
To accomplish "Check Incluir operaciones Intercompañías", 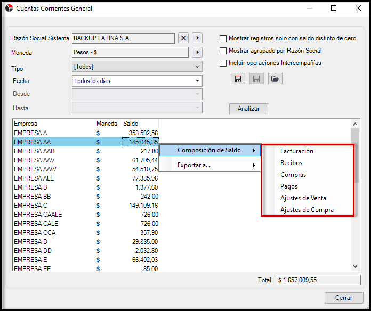I will 223,63.
